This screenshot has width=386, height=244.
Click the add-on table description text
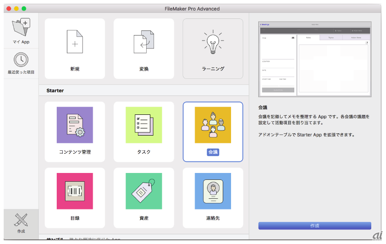tap(307, 135)
